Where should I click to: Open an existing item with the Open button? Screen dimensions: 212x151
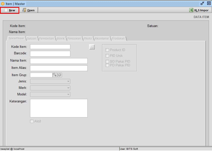pyautogui.click(x=29, y=10)
